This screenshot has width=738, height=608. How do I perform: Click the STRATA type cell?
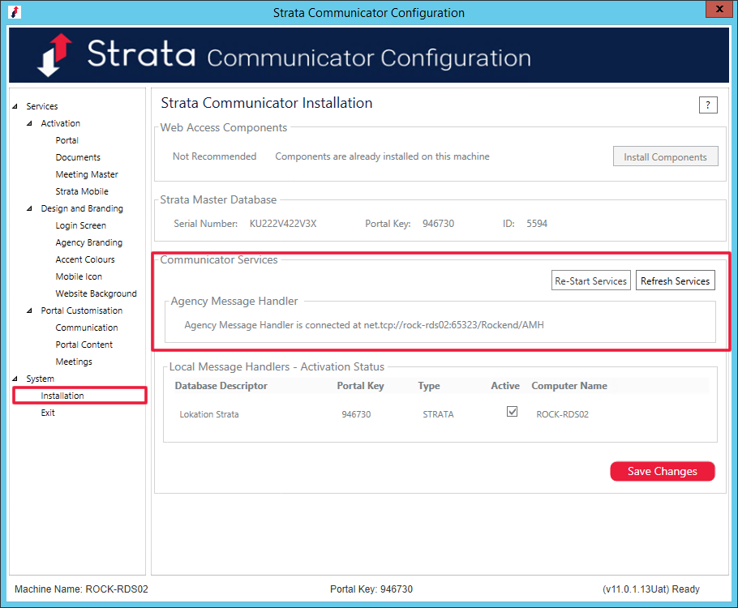pos(438,414)
